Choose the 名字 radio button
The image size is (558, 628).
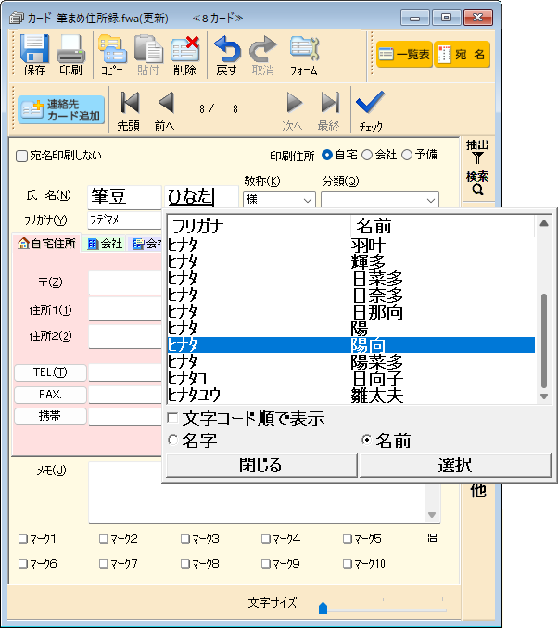[x=172, y=440]
